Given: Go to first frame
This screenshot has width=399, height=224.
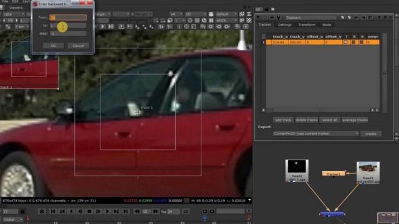Looking at the screenshot, I should (53, 212).
